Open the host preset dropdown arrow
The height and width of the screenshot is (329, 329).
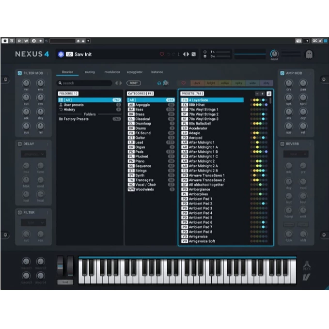[x=88, y=41]
